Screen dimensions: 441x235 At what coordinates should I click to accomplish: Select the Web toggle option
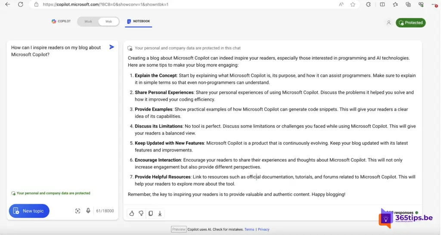(x=109, y=22)
